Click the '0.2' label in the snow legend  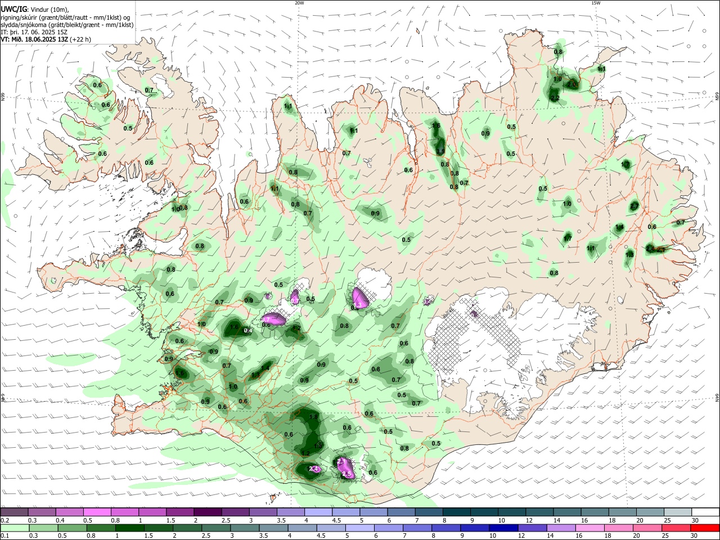point(4,520)
